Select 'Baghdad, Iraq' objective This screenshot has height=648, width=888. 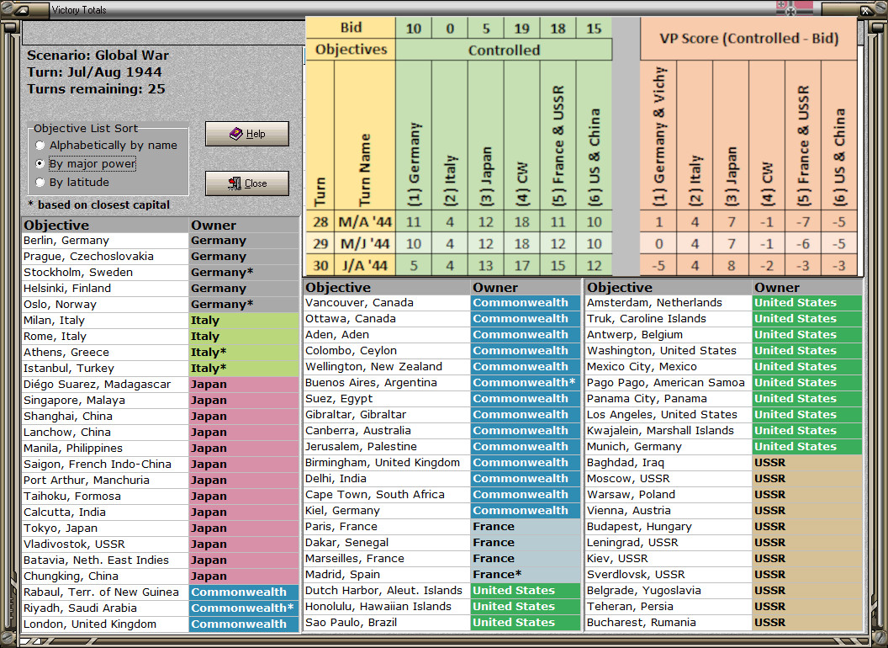click(x=669, y=463)
